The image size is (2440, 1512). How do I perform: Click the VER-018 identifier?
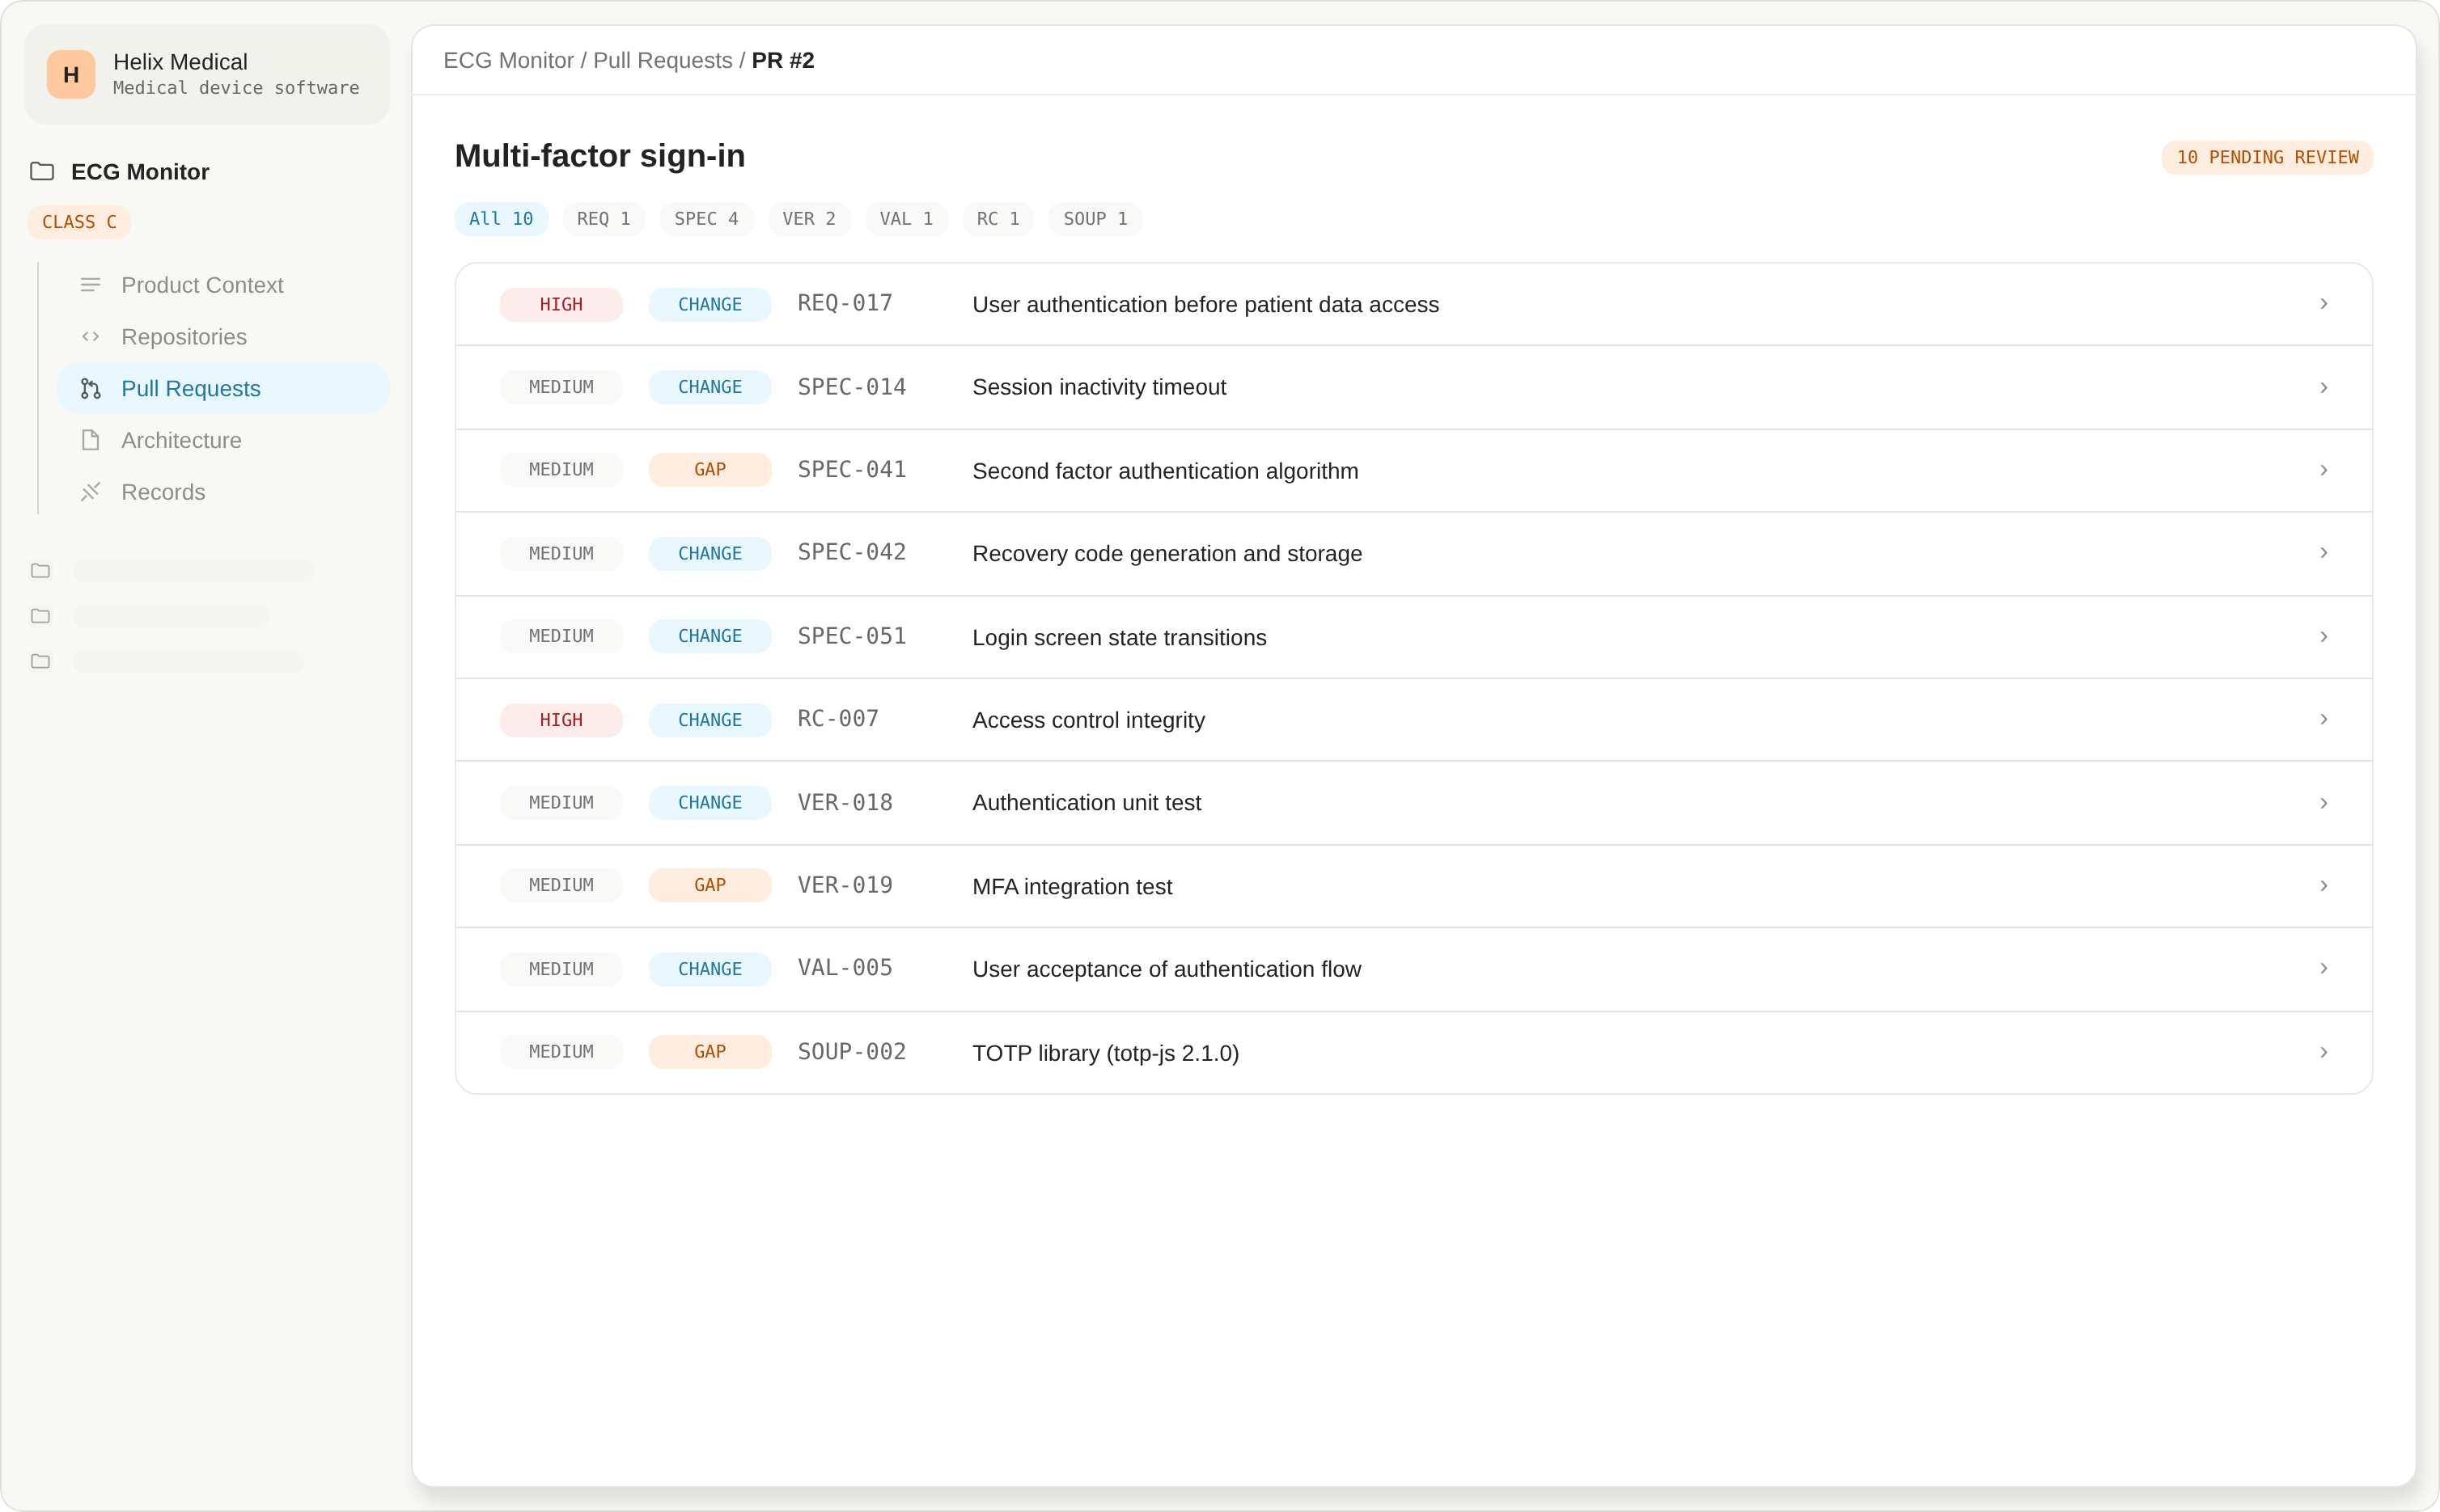pyautogui.click(x=845, y=802)
